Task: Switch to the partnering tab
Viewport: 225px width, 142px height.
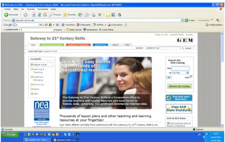Action: pyautogui.click(x=100, y=45)
